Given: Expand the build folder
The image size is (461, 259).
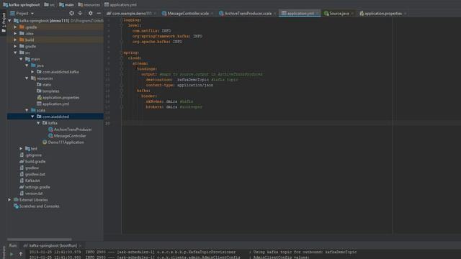Looking at the screenshot, I should (15, 40).
